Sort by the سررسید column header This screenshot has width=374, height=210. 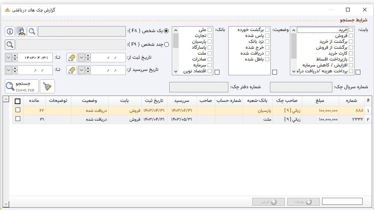tap(182, 101)
